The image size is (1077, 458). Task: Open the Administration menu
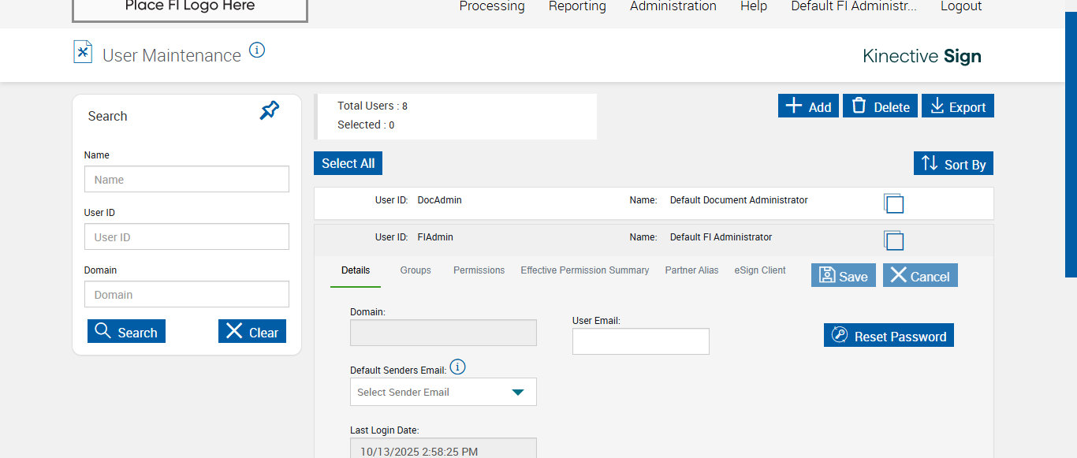click(x=673, y=6)
